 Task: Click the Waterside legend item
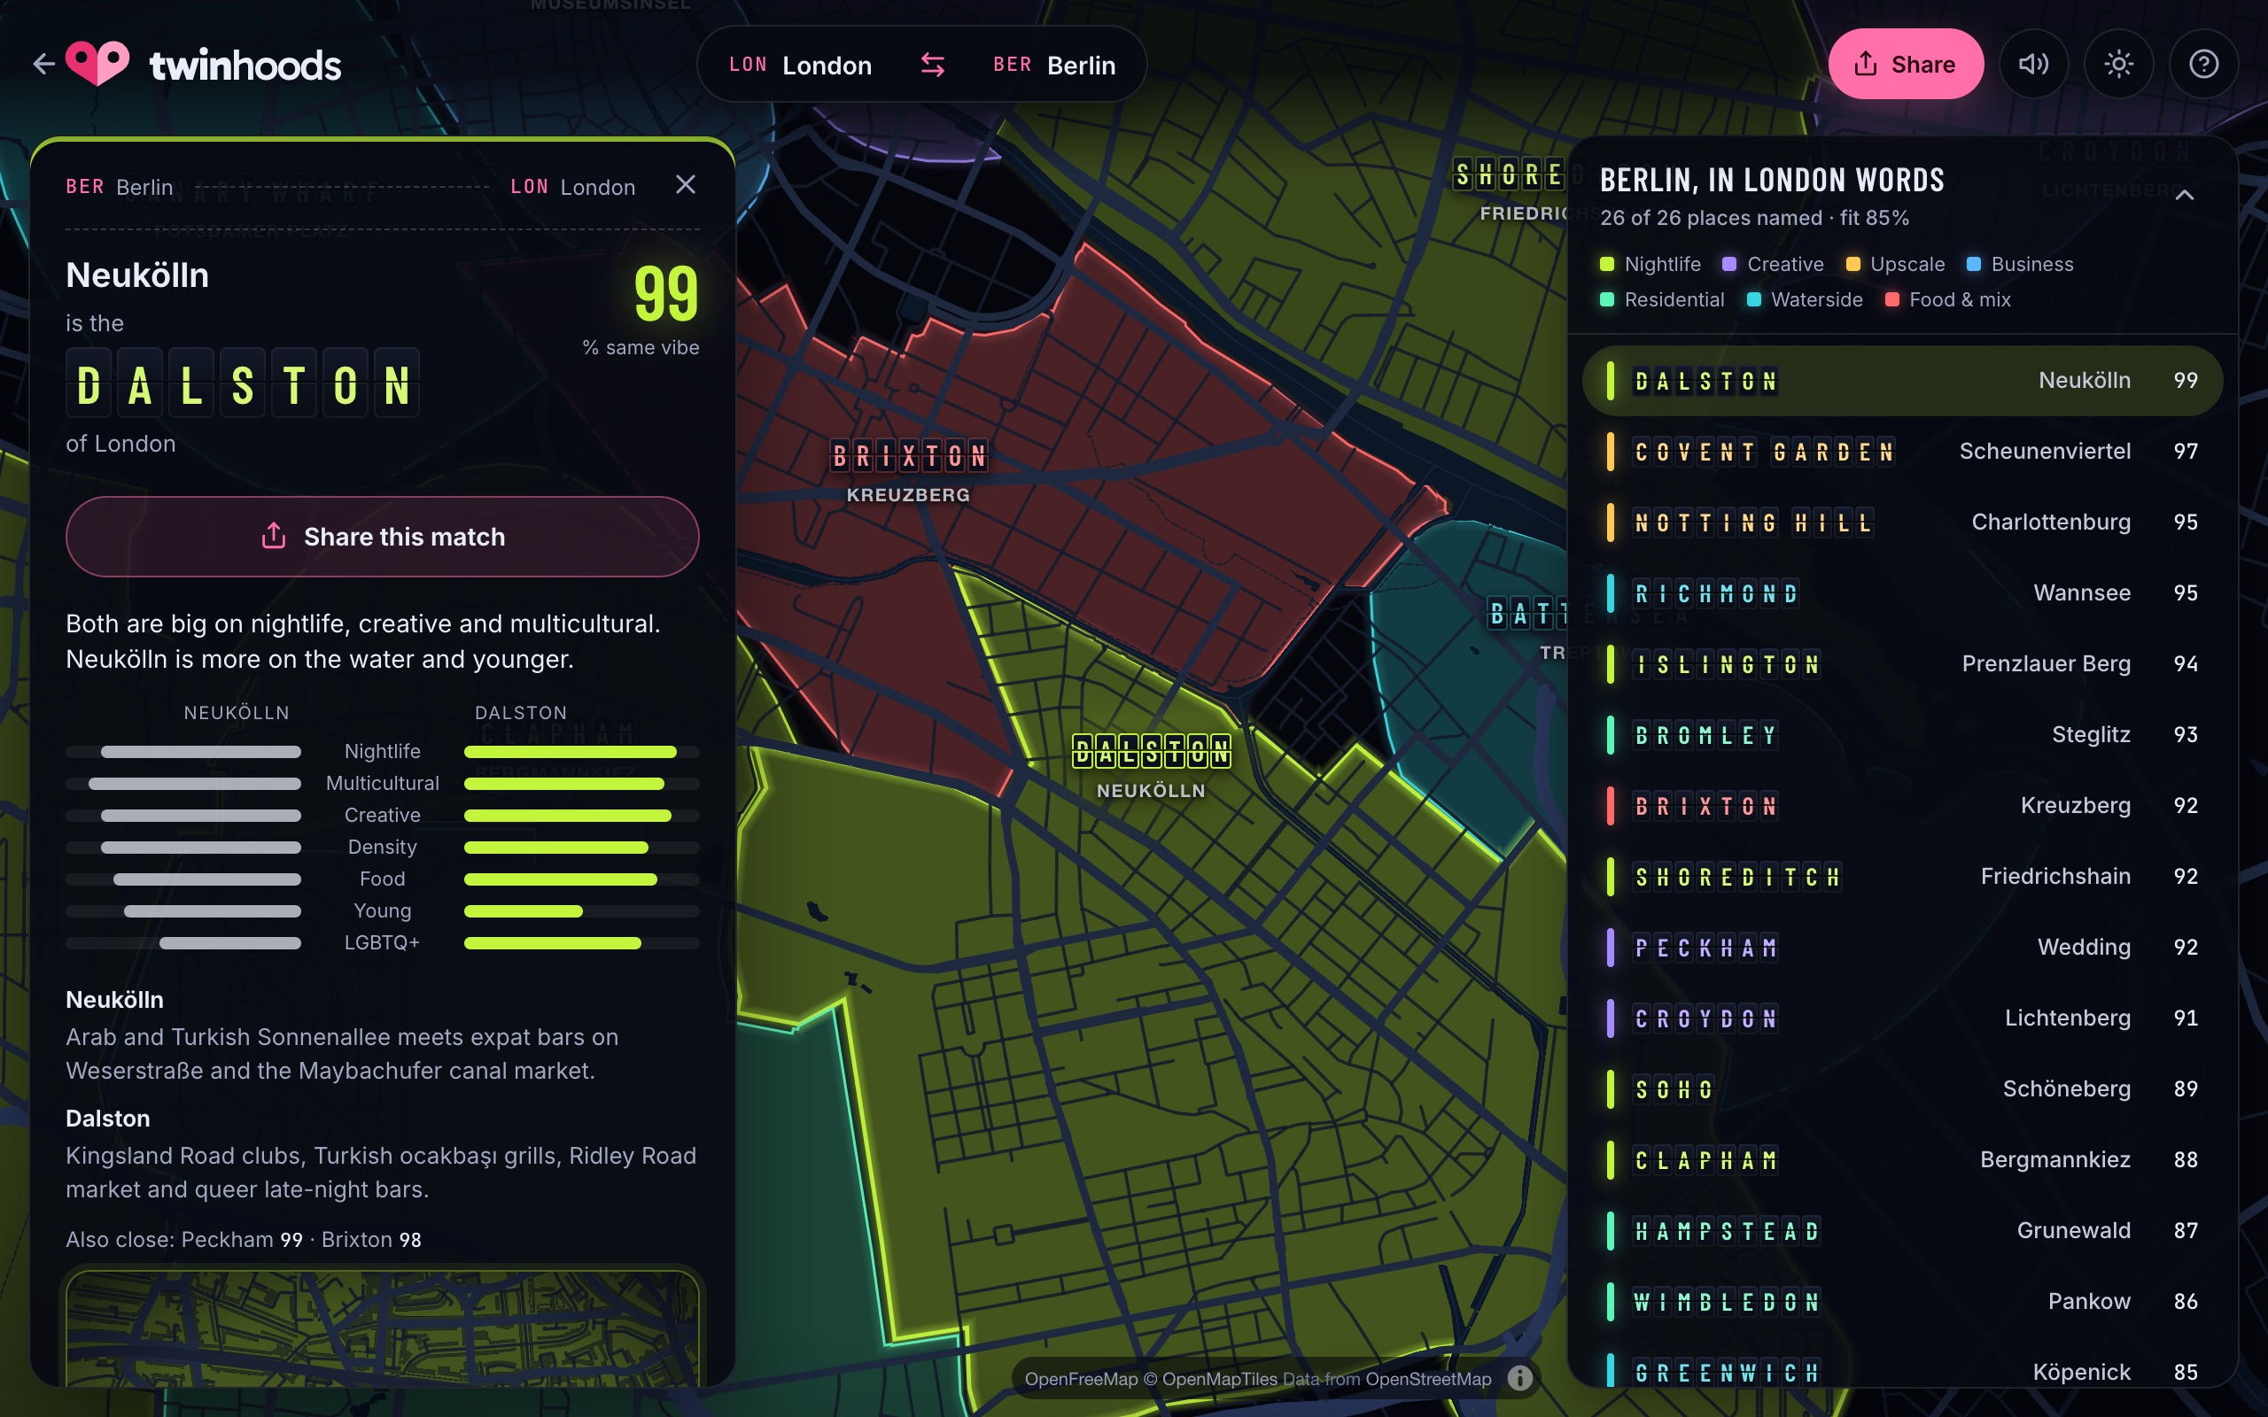[1804, 300]
